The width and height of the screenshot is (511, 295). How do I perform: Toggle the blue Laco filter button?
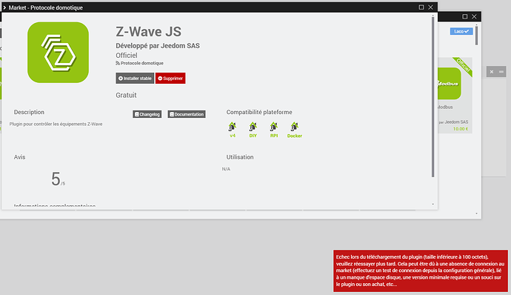pyautogui.click(x=461, y=31)
